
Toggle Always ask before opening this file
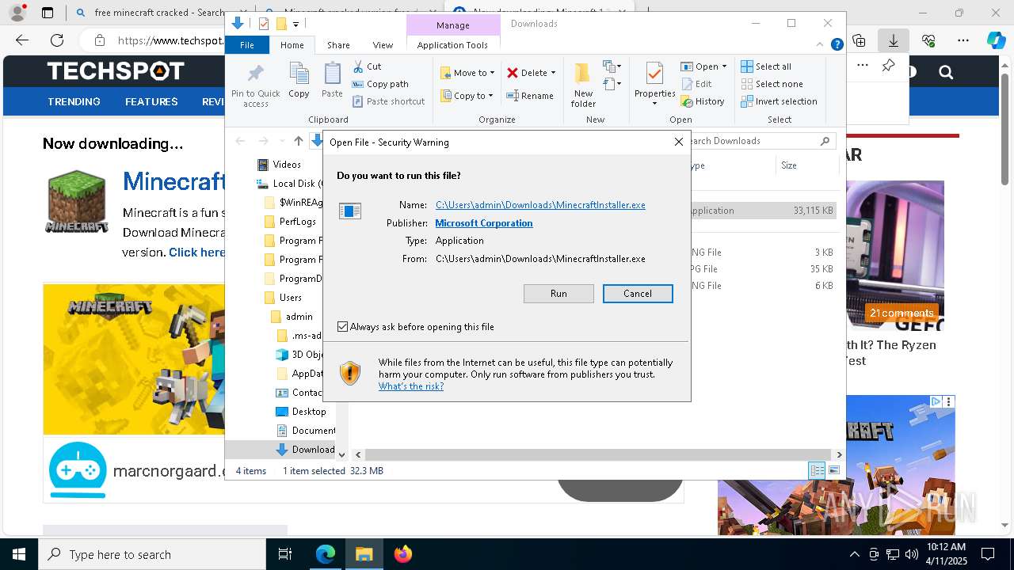point(343,327)
